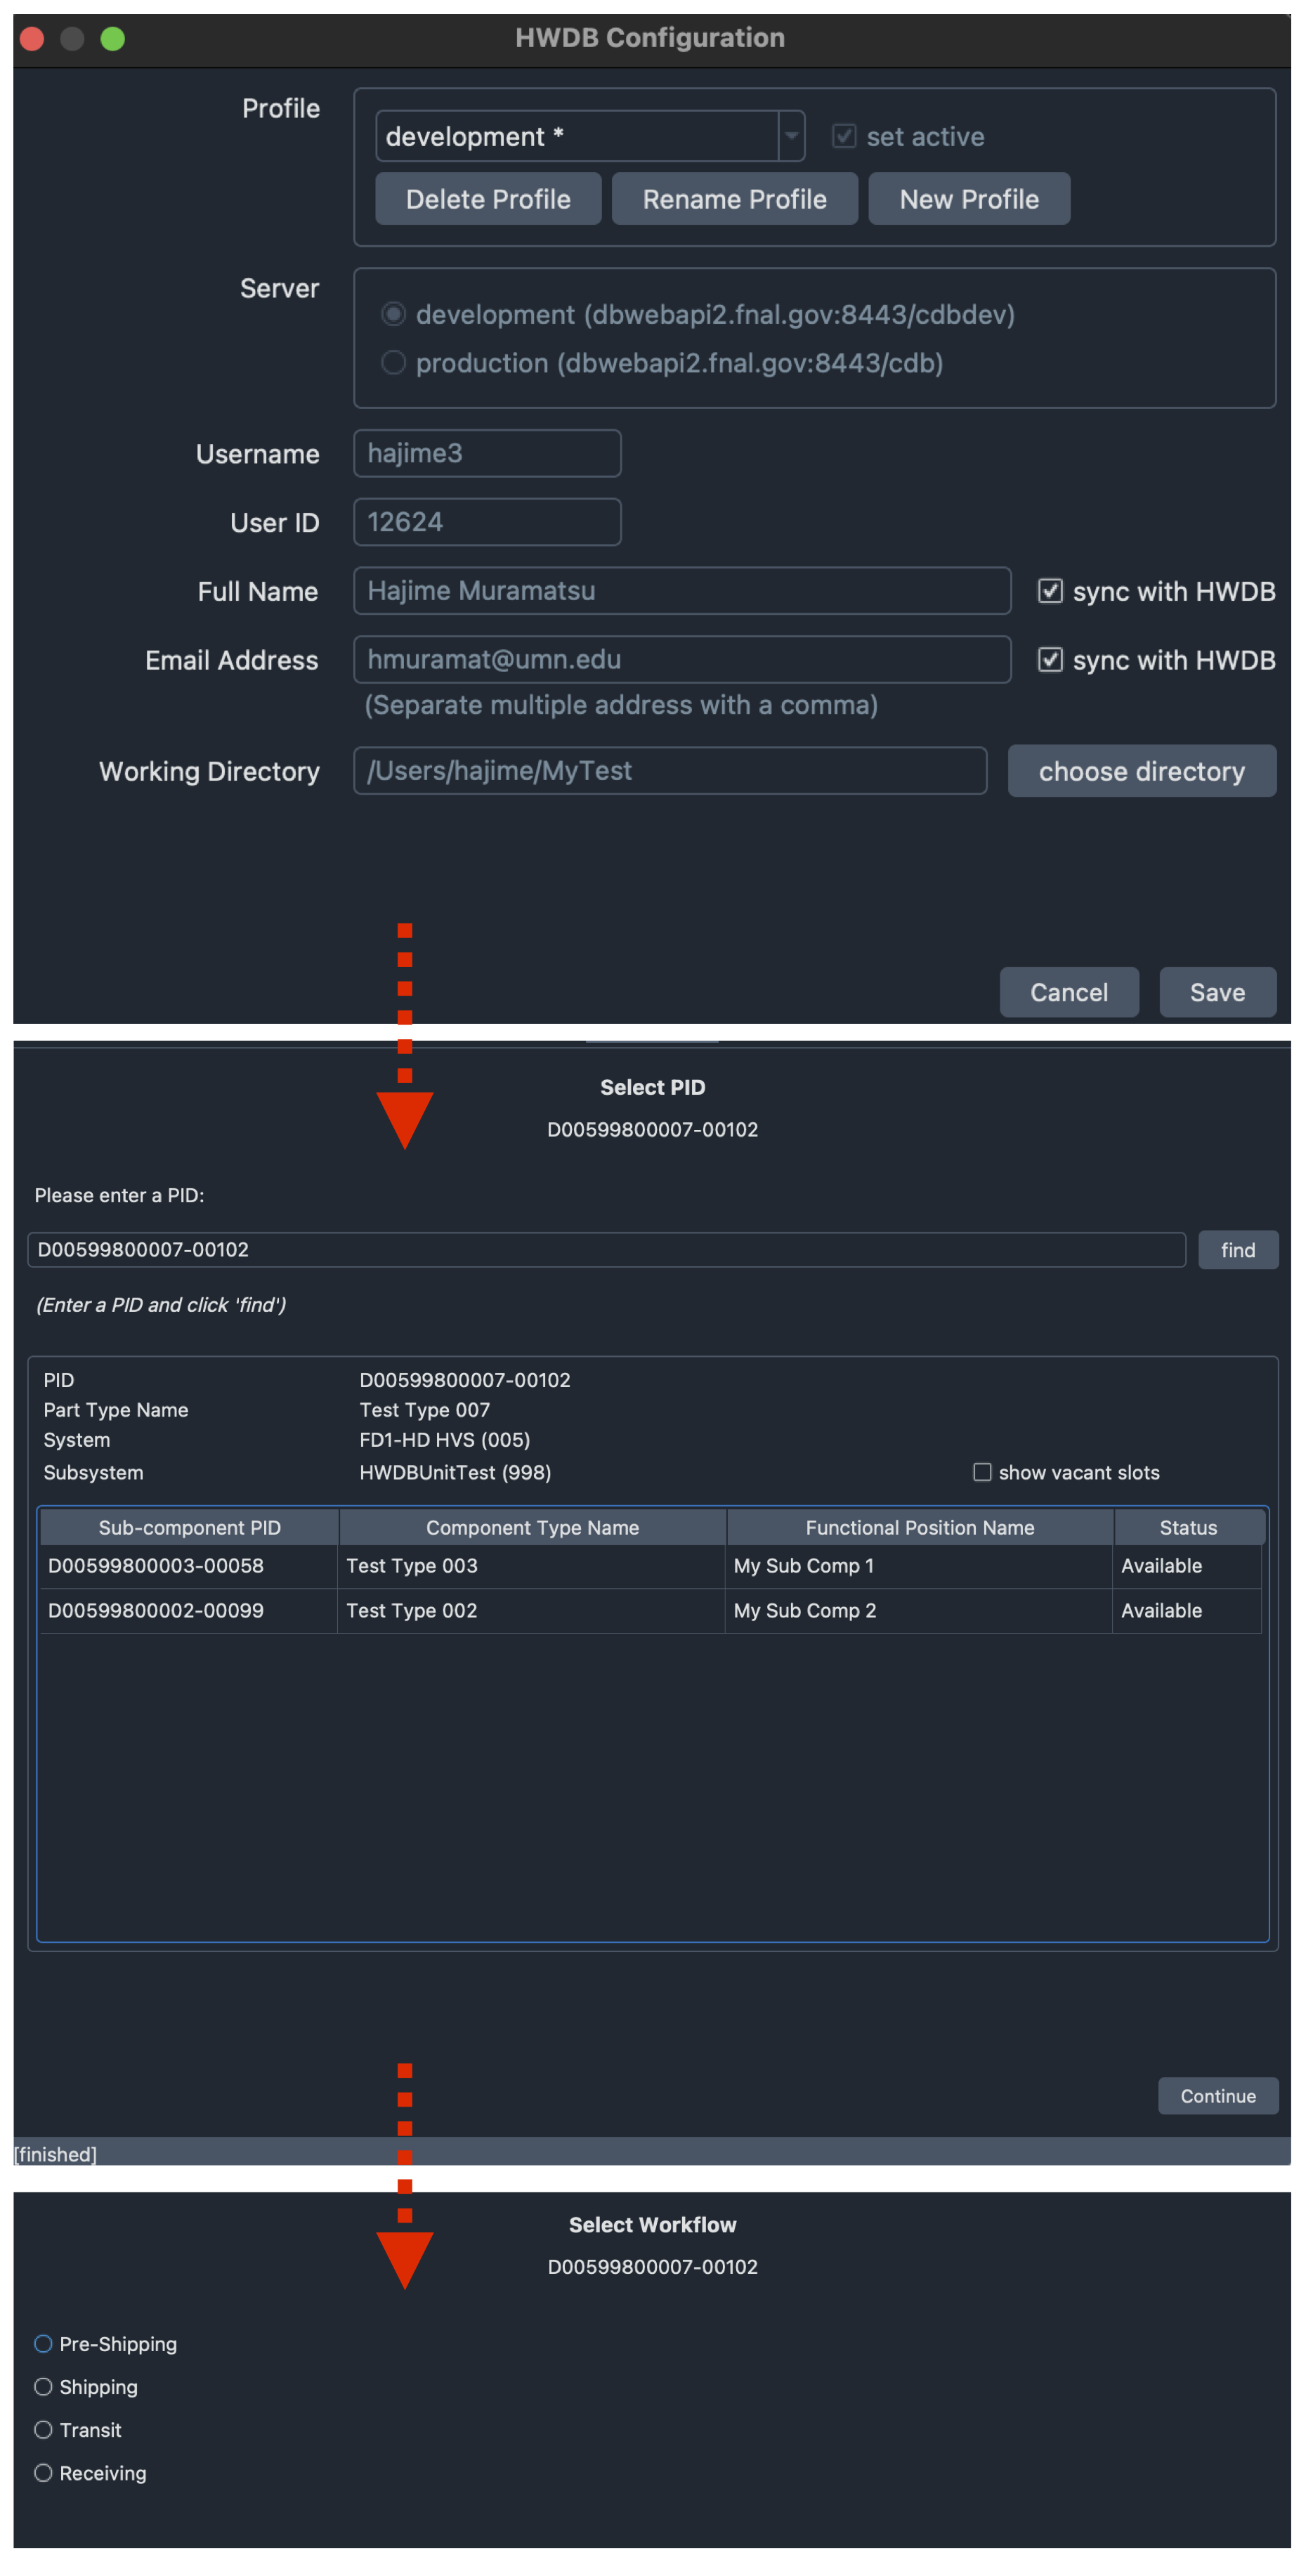Viewport: 1313px width, 2576px height.
Task: Click My Sub Comp 2 cell
Action: pyautogui.click(x=918, y=1610)
